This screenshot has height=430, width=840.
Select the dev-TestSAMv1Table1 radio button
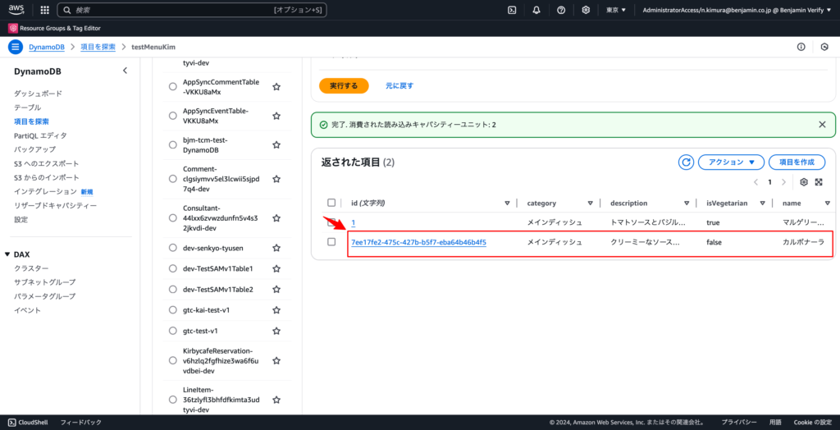tap(172, 268)
